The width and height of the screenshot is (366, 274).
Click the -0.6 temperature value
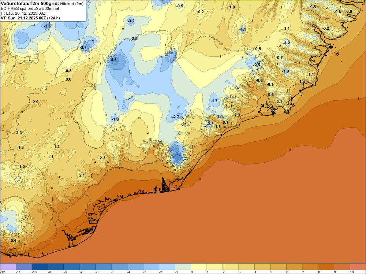(337, 12)
